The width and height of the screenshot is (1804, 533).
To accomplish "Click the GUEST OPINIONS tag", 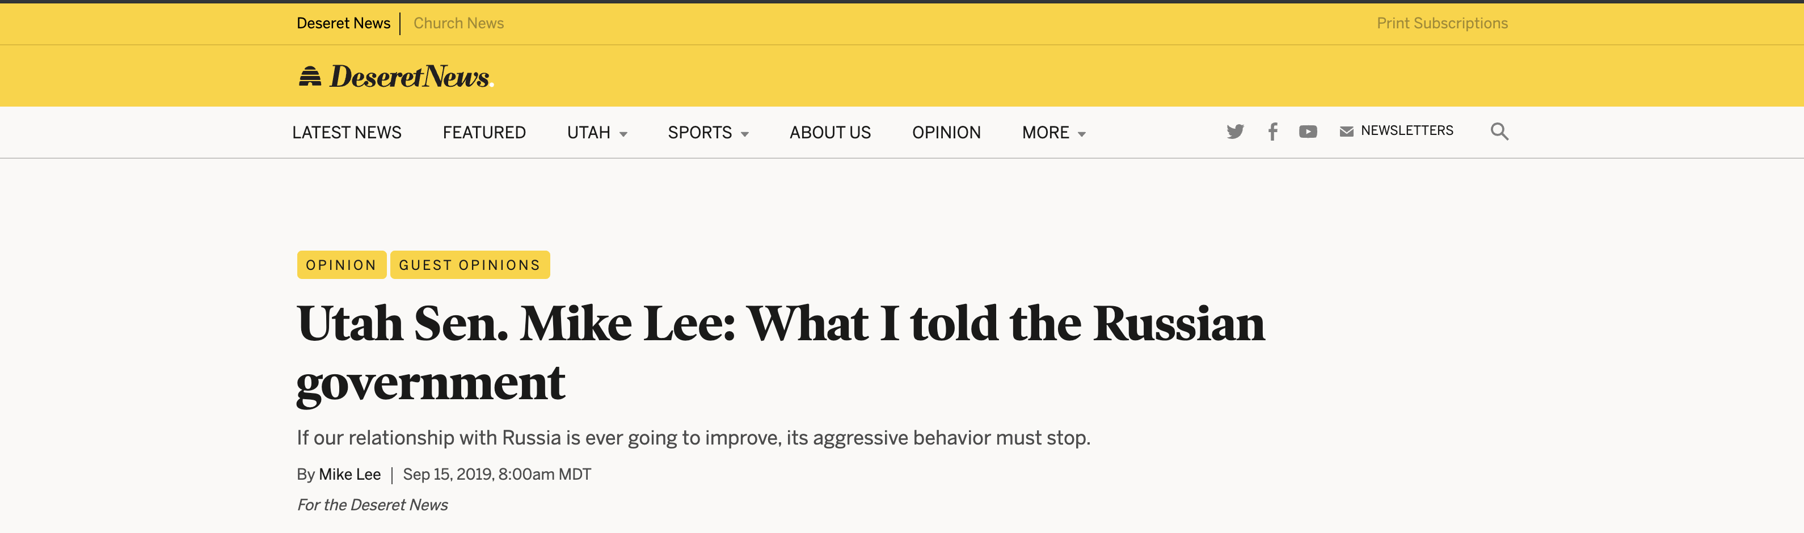I will [470, 265].
